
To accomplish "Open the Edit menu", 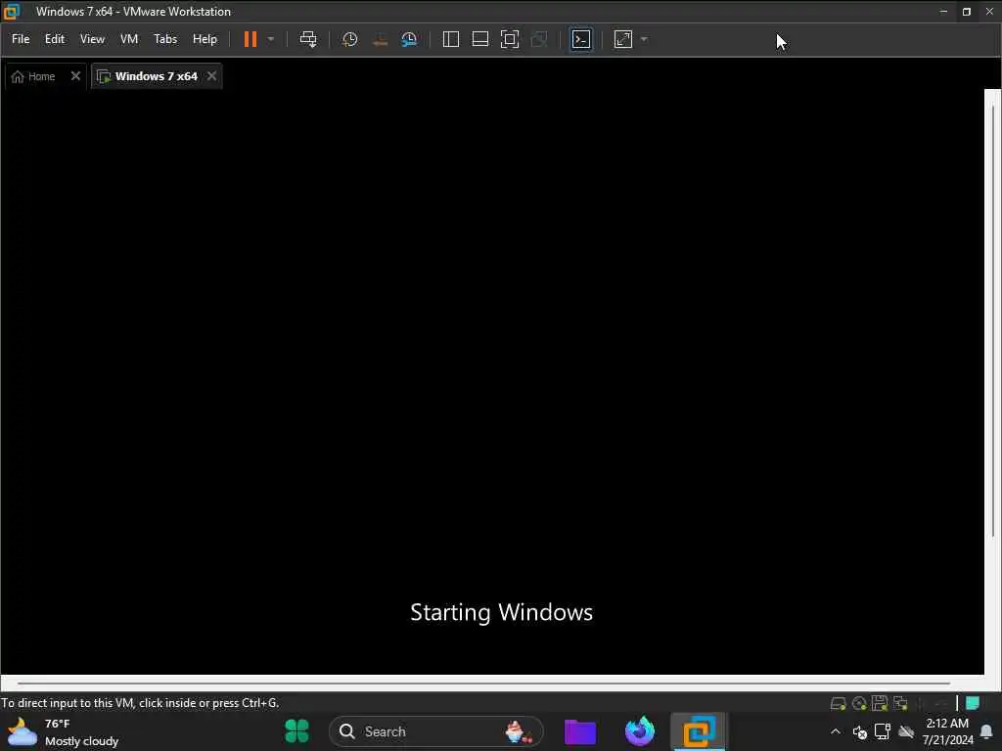I will (55, 39).
